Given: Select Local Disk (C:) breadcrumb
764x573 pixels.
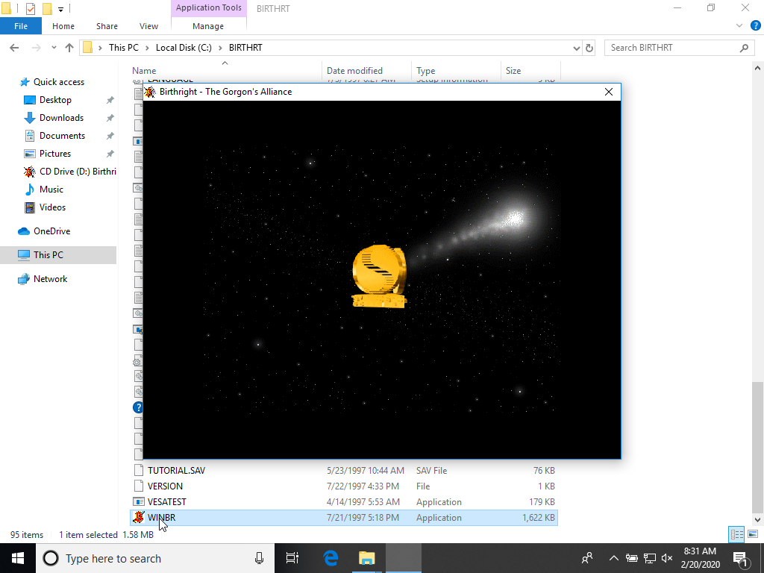Looking at the screenshot, I should pos(184,47).
